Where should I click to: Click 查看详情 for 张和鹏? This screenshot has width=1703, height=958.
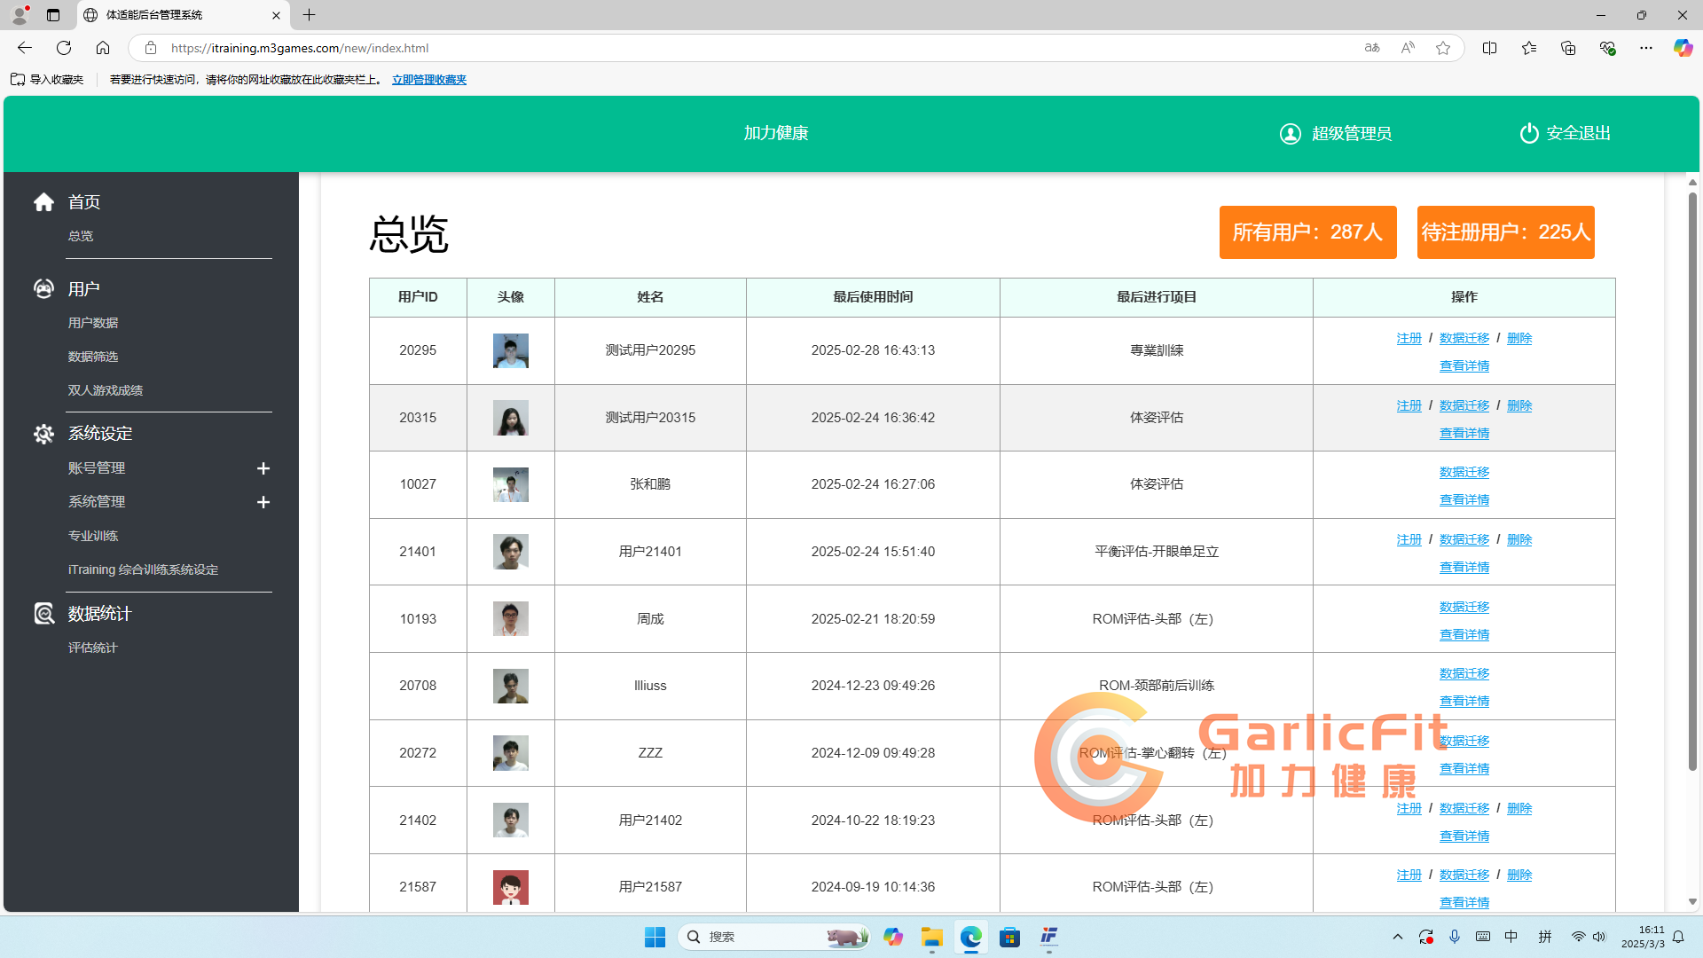(x=1464, y=500)
